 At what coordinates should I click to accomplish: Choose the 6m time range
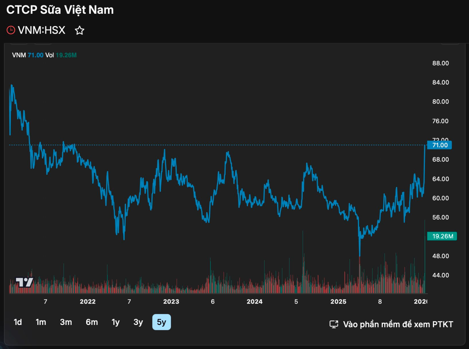[x=92, y=322]
